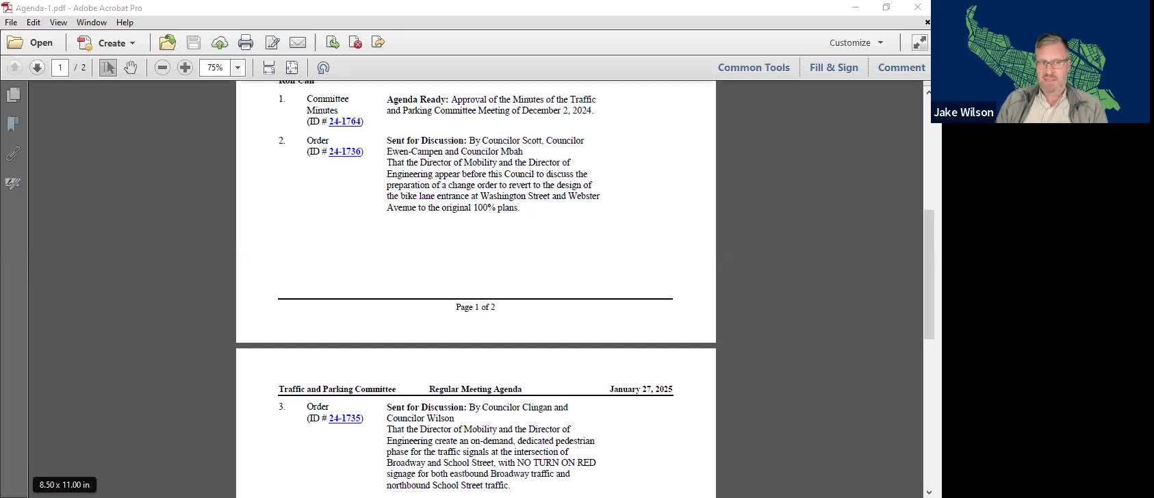Image resolution: width=1154 pixels, height=498 pixels.
Task: Expand the zoom level dropdown arrow
Action: (238, 68)
